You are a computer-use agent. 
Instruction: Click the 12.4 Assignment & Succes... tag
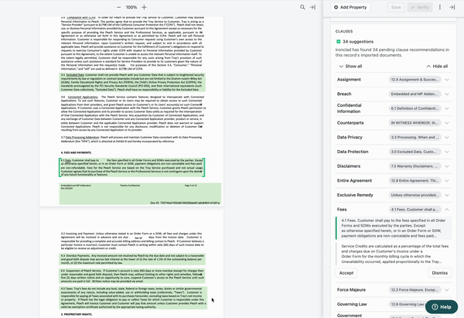click(415, 80)
